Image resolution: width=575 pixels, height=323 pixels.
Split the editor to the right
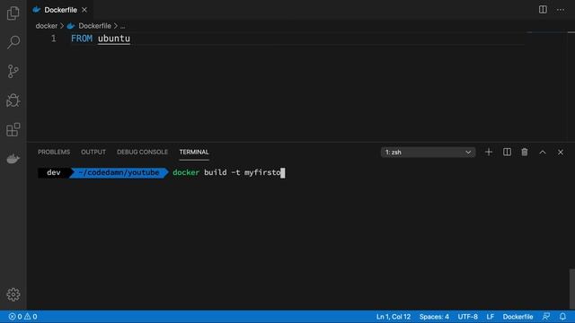(543, 10)
